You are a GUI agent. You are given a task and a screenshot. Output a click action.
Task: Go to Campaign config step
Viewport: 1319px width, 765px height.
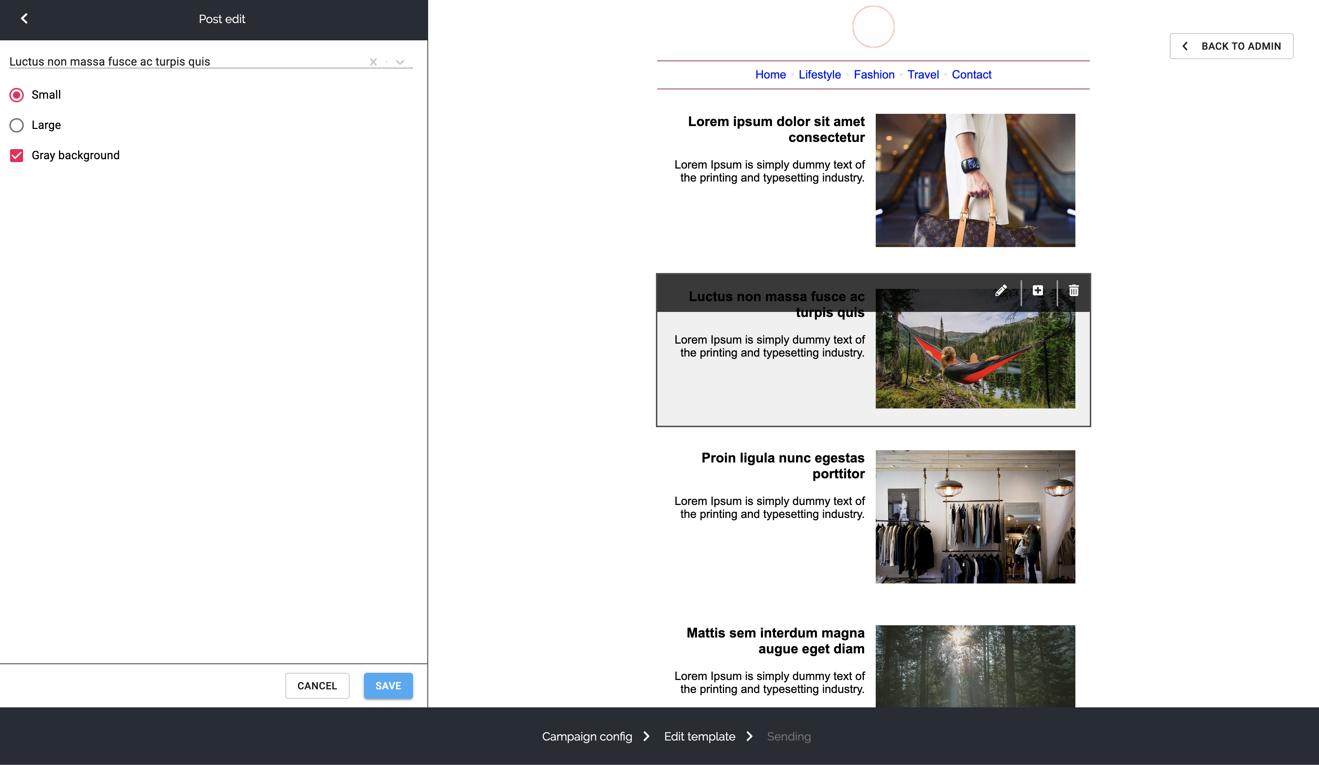587,736
